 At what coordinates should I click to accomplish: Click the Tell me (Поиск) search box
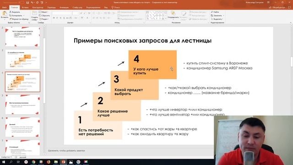coord(116,7)
